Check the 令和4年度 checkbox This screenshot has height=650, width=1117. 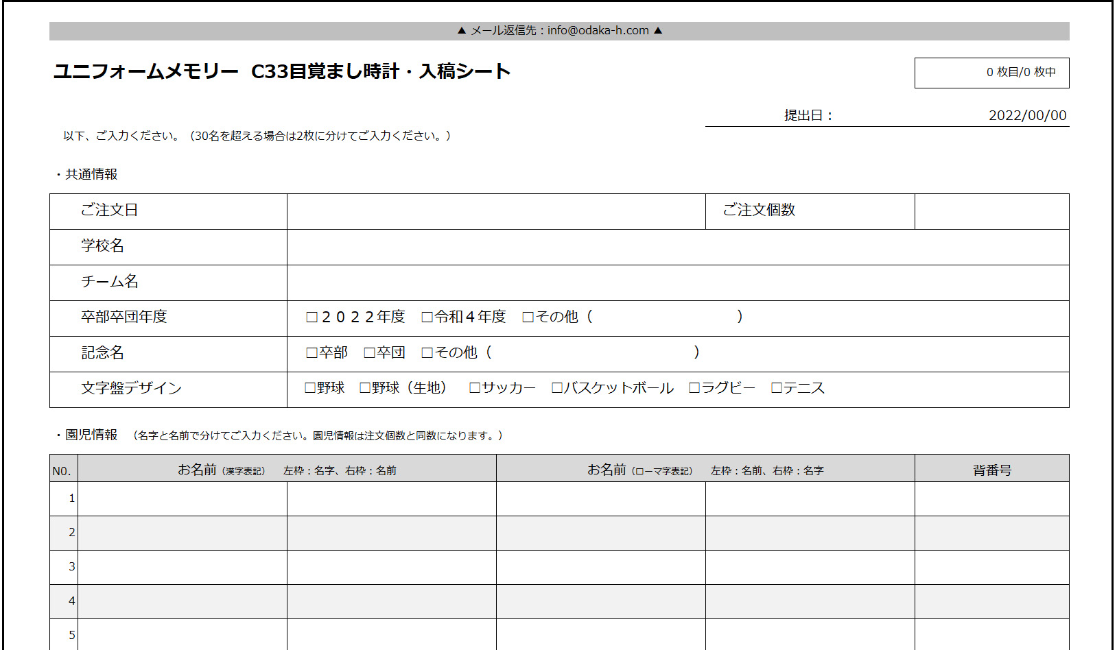[x=427, y=317]
